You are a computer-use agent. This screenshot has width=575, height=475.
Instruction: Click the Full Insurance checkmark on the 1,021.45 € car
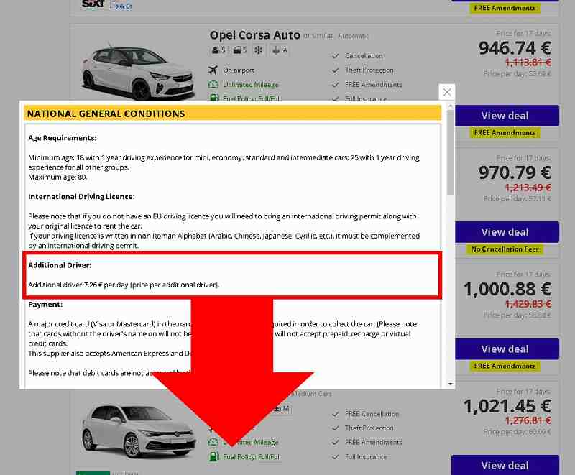335,457
